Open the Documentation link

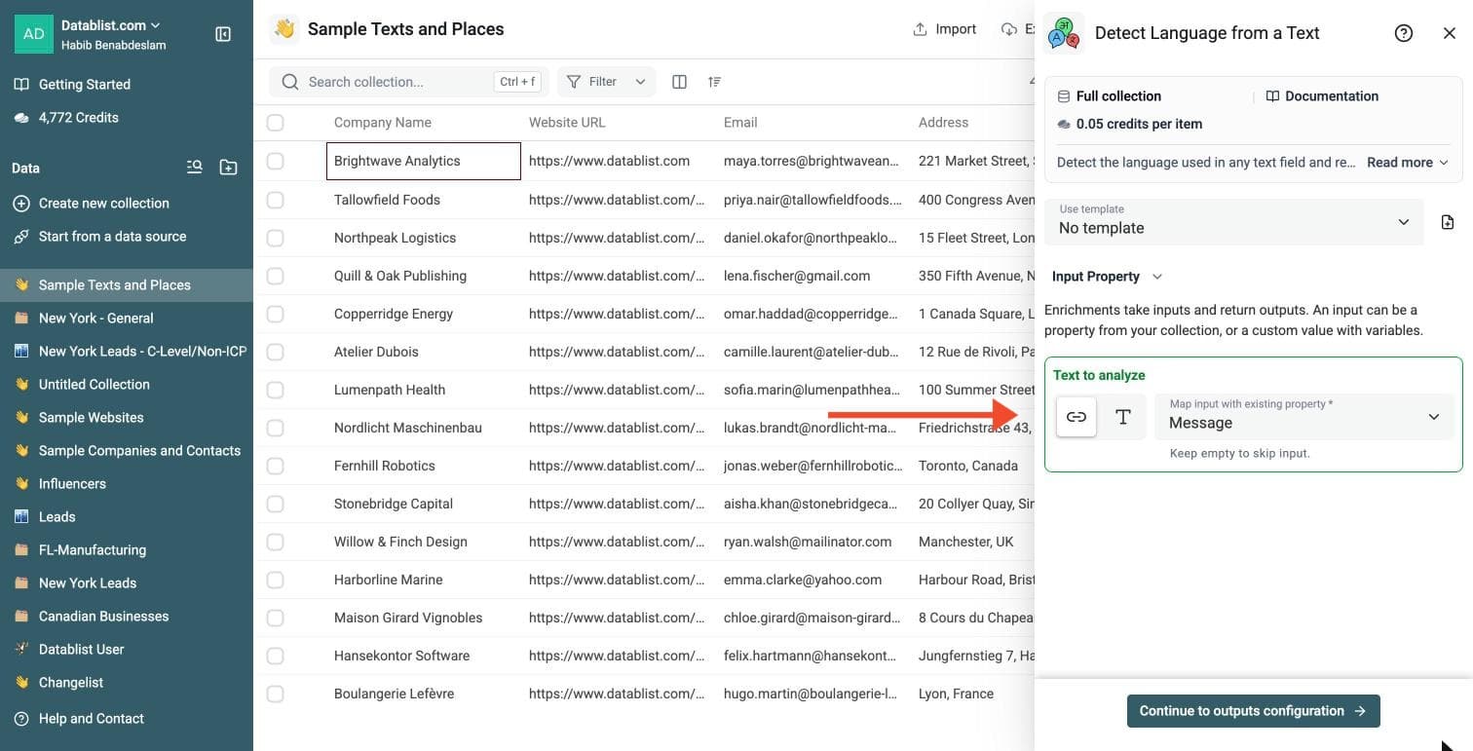1322,96
